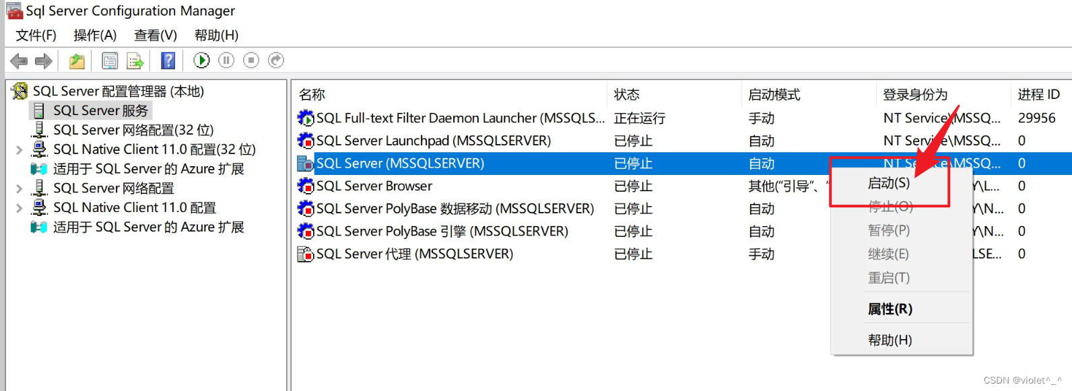Choose 启动(S) in the context menu
The width and height of the screenshot is (1072, 391).
[x=889, y=183]
